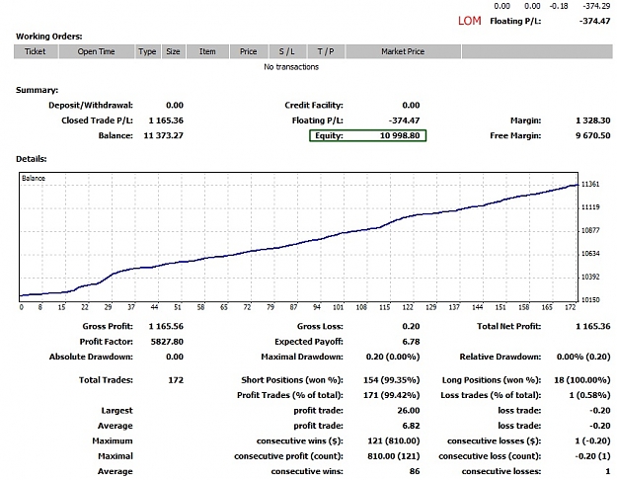
Task: Click consecutive loss value -0.20 (1)
Action: (x=593, y=456)
